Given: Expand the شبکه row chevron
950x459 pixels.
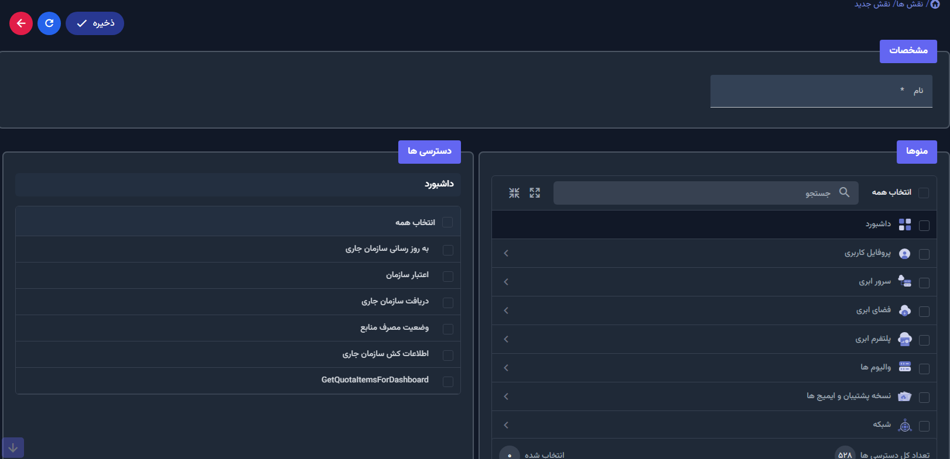Looking at the screenshot, I should click(x=506, y=425).
